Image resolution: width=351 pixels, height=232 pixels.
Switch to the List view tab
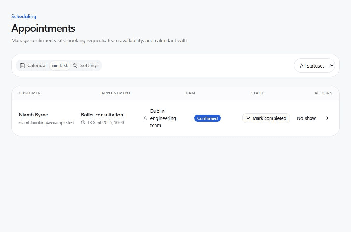pos(60,65)
